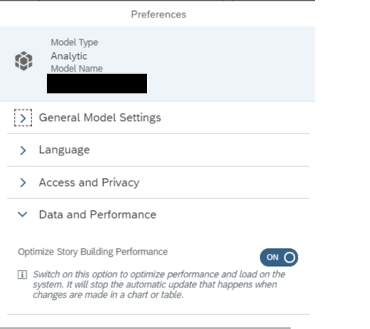Click the italic performance hint text
This screenshot has height=329, width=370.
159,285
